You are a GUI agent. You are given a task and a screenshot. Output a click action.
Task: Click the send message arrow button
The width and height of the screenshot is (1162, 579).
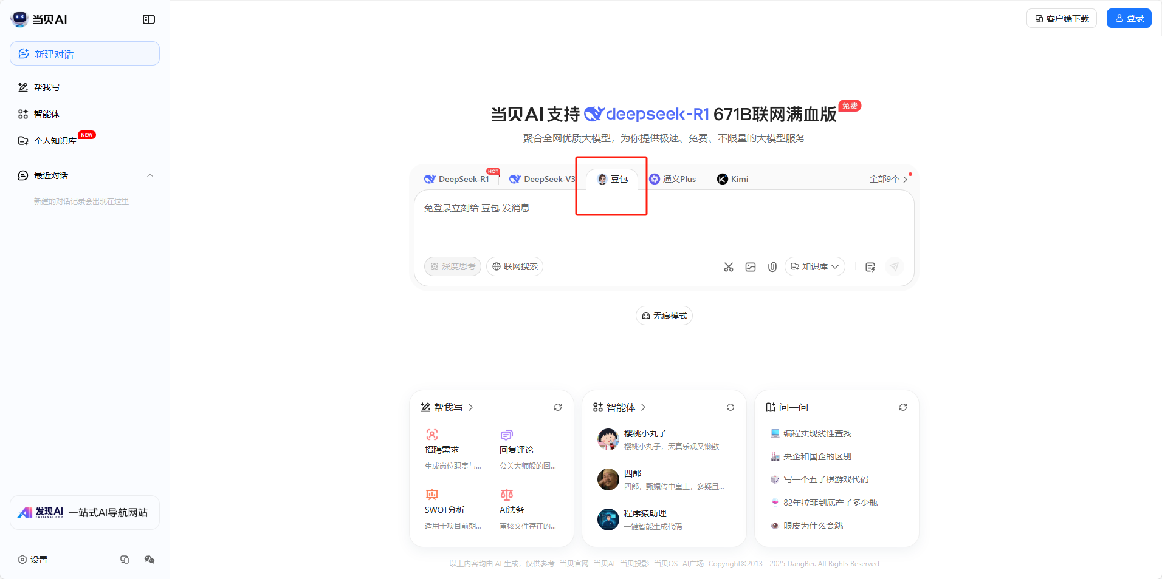click(x=894, y=266)
